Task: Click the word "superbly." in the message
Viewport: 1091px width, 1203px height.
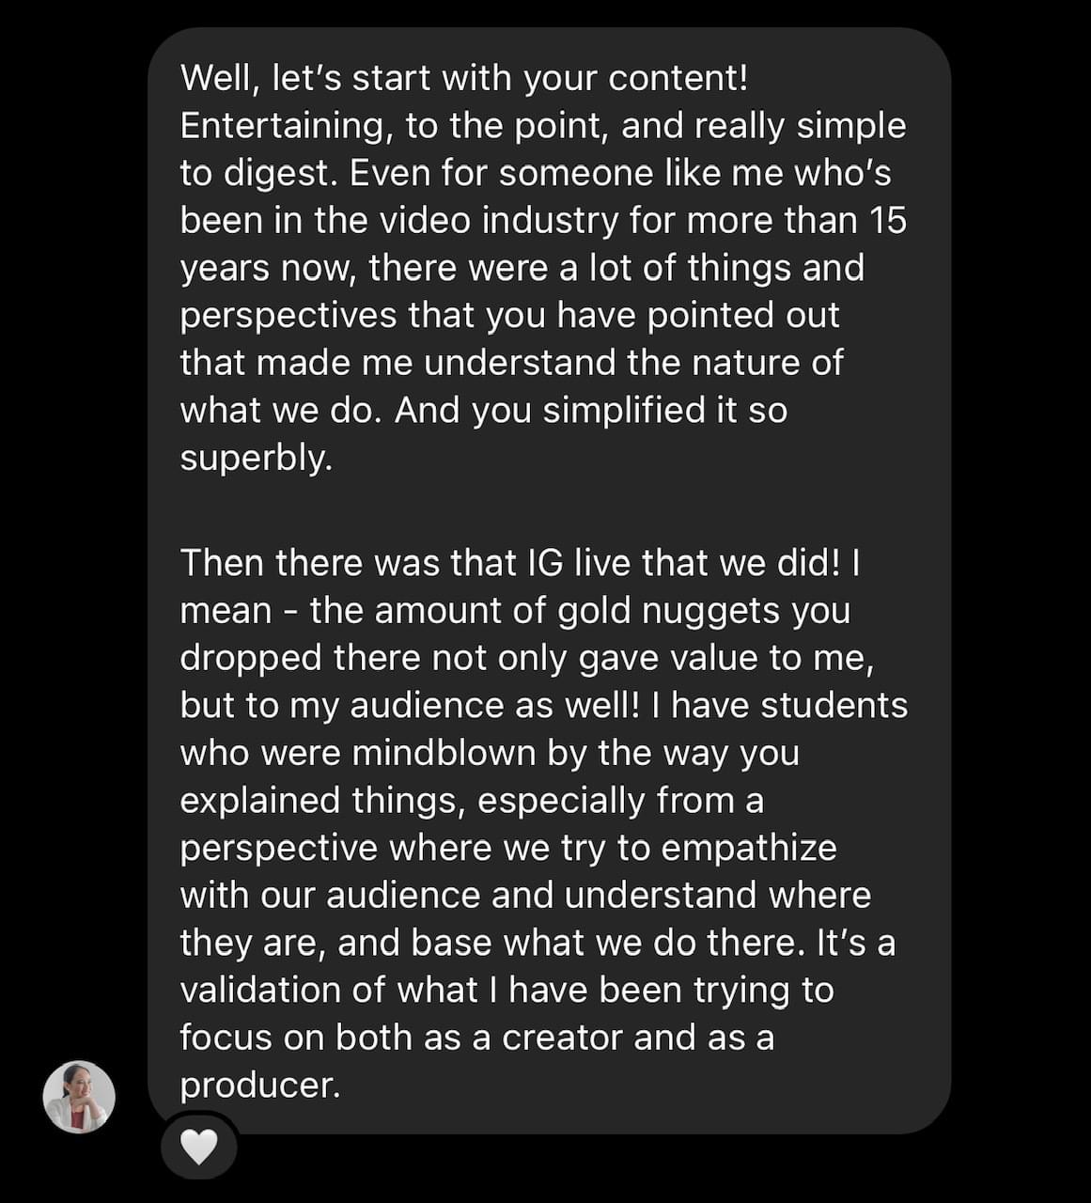Action: pos(256,458)
